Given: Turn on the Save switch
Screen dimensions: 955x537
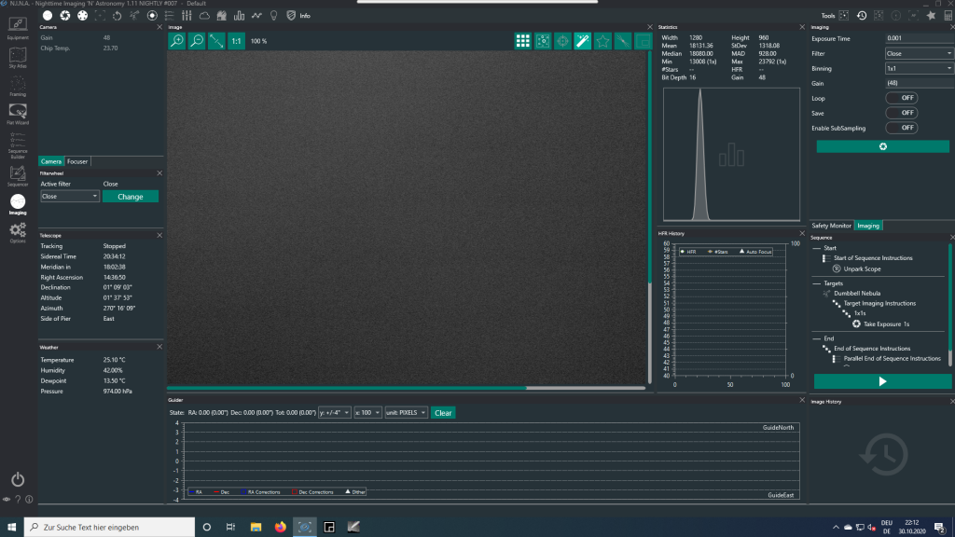Looking at the screenshot, I should pos(901,113).
